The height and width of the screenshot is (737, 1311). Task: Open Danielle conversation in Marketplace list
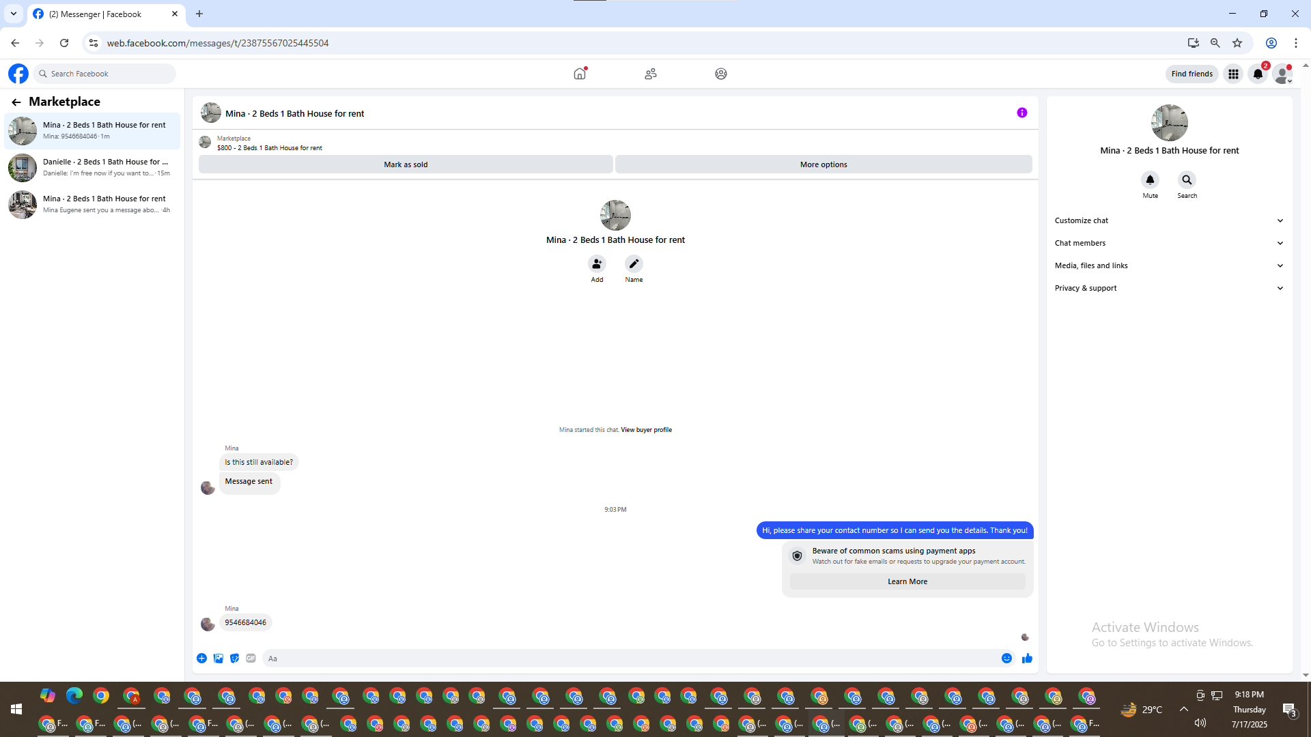[x=92, y=167]
